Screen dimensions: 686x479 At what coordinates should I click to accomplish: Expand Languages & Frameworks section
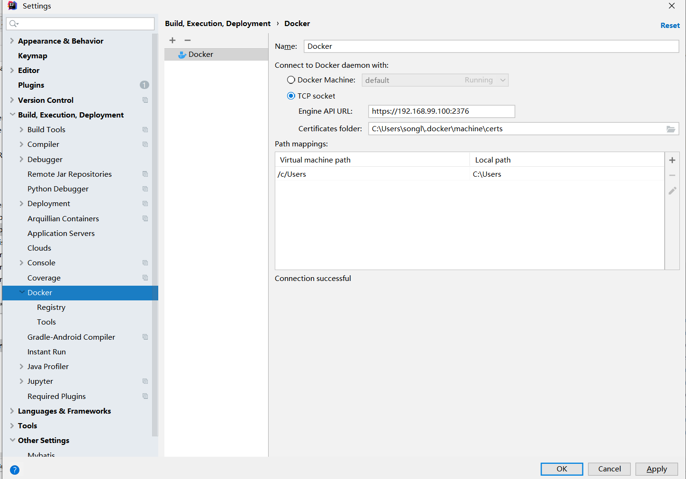pyautogui.click(x=12, y=411)
